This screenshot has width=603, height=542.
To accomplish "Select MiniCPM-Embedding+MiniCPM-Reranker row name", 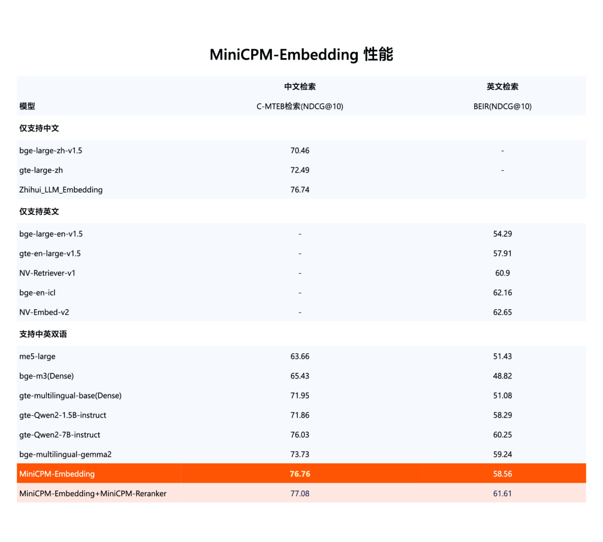I will pos(93,493).
